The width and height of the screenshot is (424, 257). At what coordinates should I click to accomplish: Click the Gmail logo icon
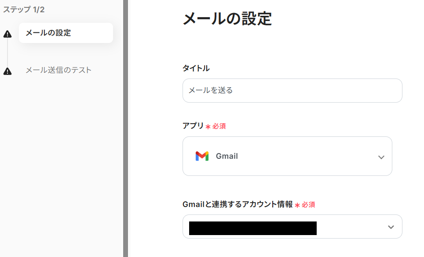click(x=202, y=156)
